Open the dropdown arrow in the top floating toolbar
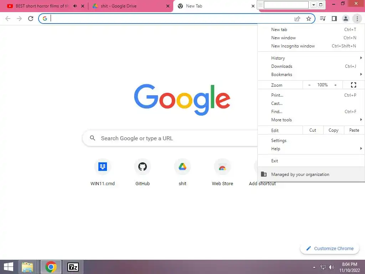Viewport: 365px width, 274px height. [314, 5]
